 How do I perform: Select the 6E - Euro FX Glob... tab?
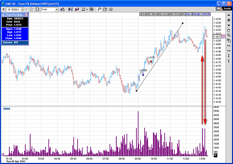pyautogui.click(x=13, y=15)
